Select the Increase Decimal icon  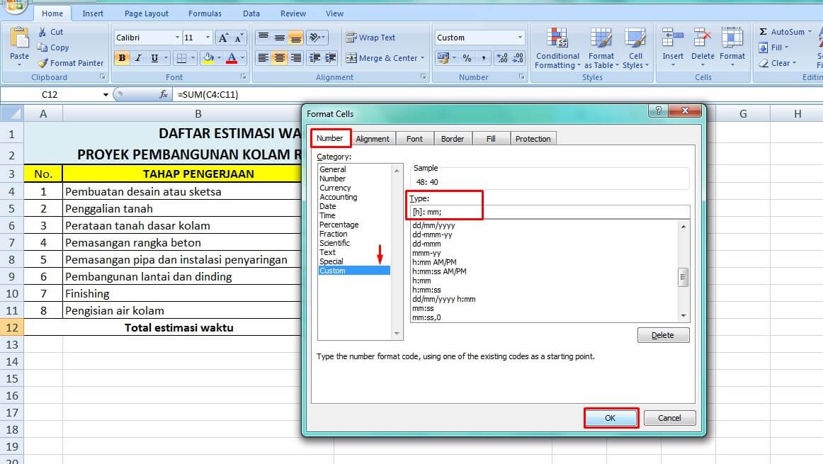tap(501, 59)
